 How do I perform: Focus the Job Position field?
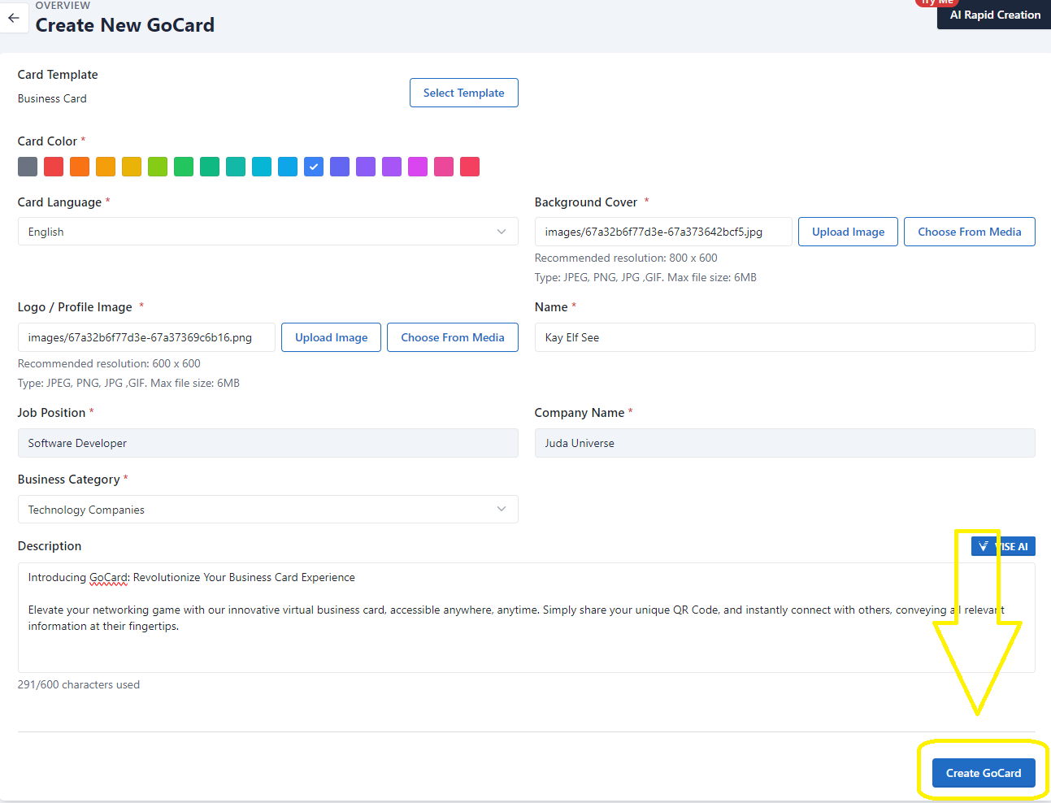267,443
